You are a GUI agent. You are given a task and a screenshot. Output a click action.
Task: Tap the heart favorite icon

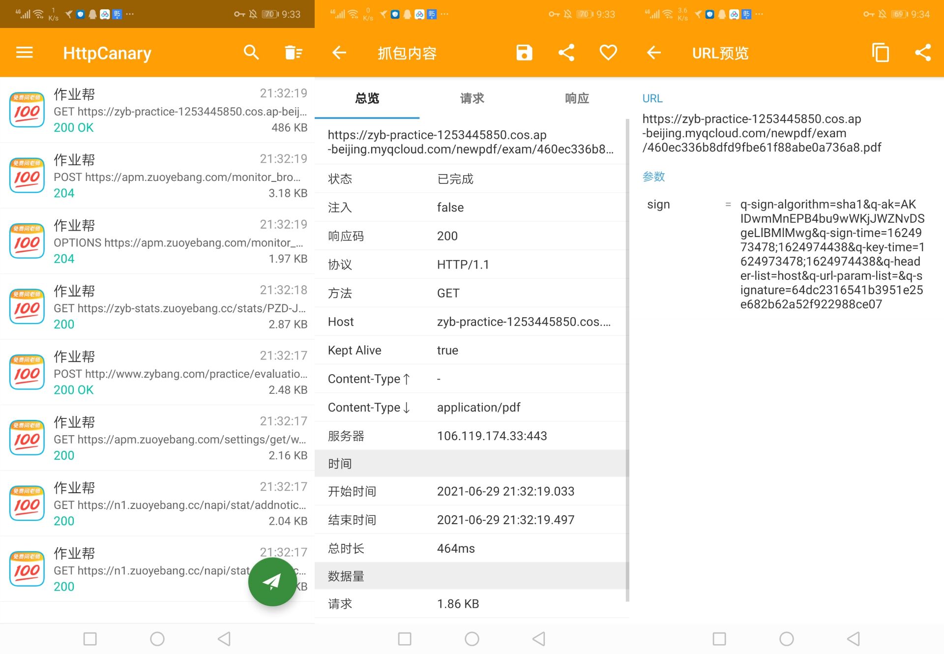[608, 53]
